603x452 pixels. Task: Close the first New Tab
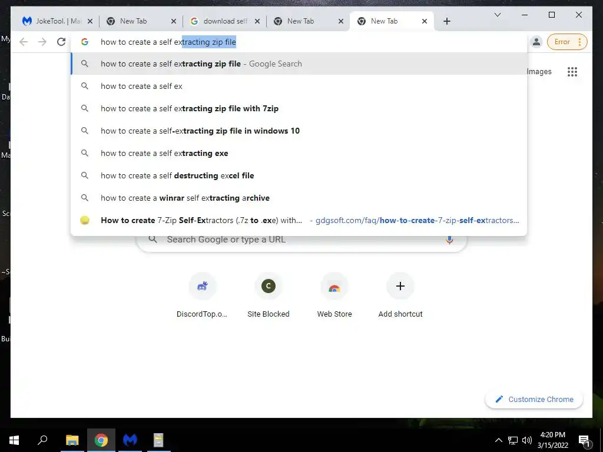[x=174, y=21]
